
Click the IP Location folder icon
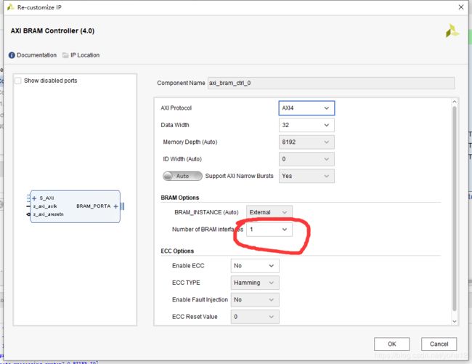(x=65, y=55)
